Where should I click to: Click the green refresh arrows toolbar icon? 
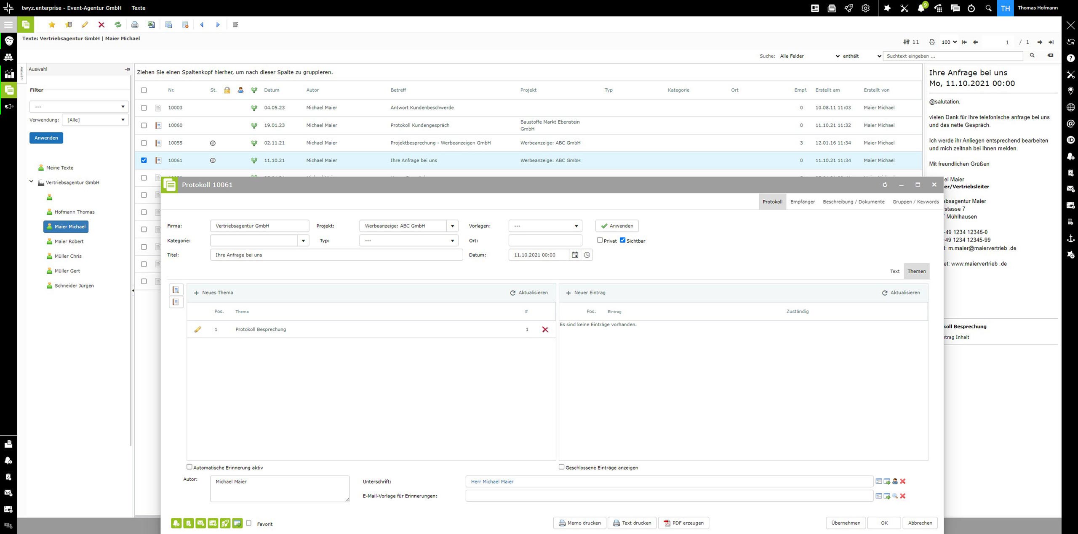click(x=118, y=25)
